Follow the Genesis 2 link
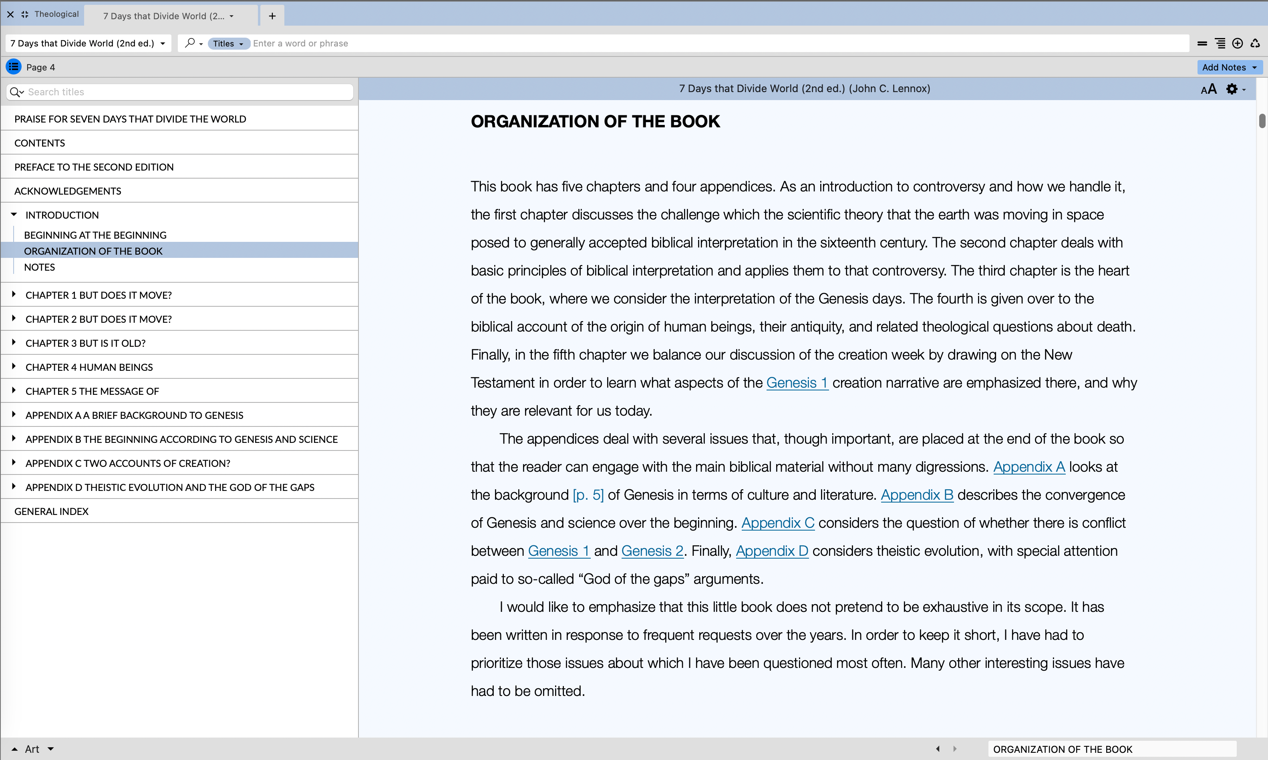 click(x=652, y=551)
